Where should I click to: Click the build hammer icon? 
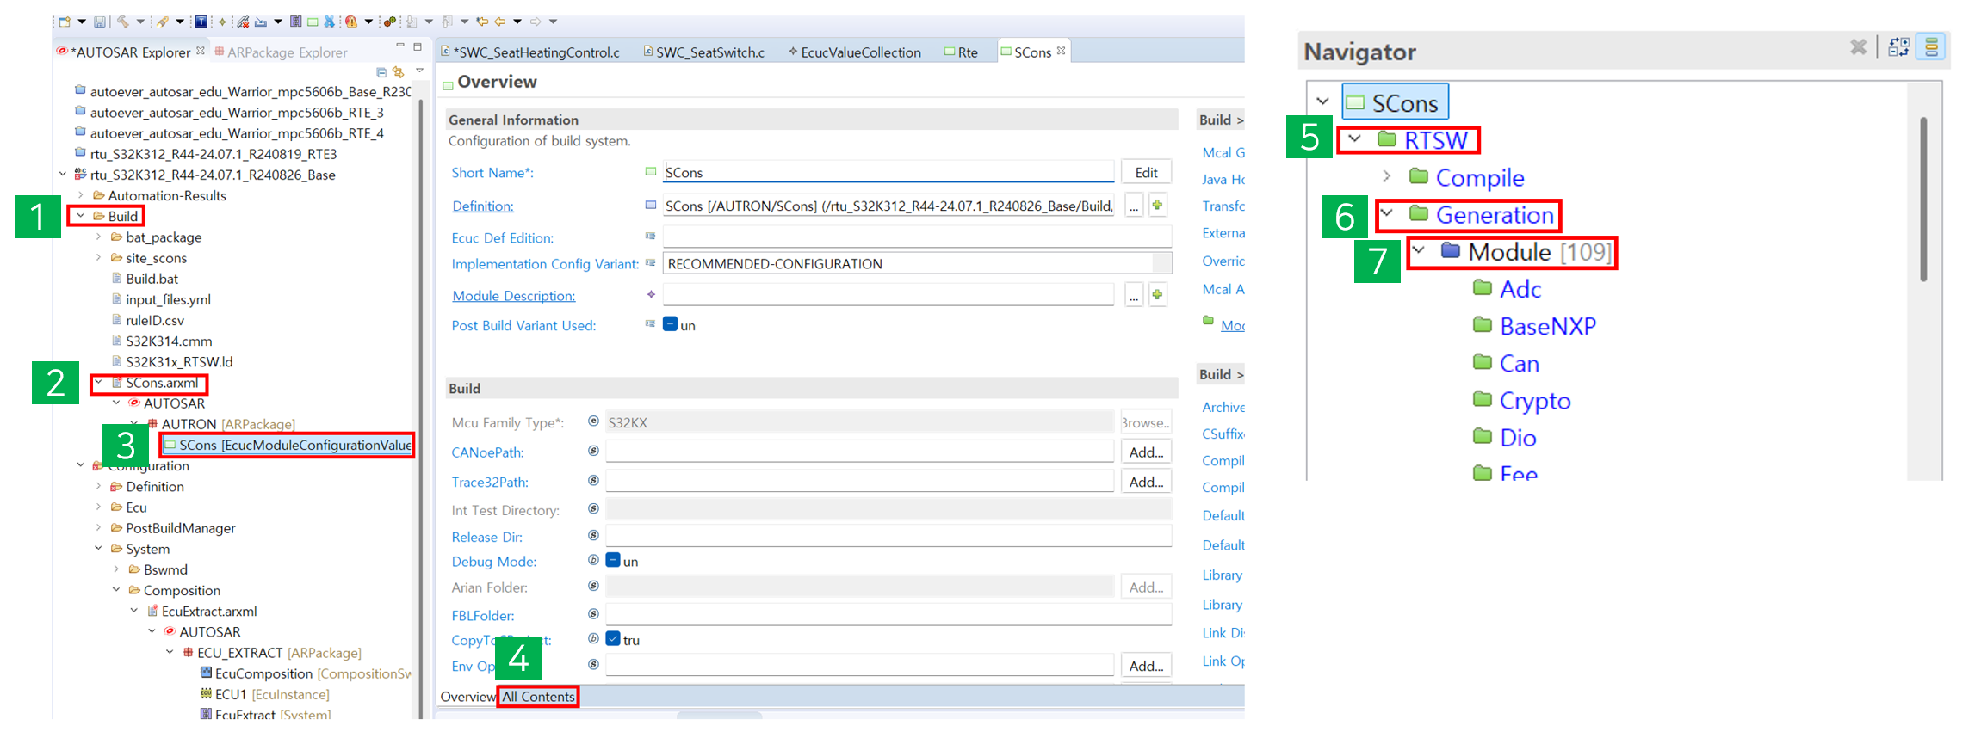(x=123, y=22)
